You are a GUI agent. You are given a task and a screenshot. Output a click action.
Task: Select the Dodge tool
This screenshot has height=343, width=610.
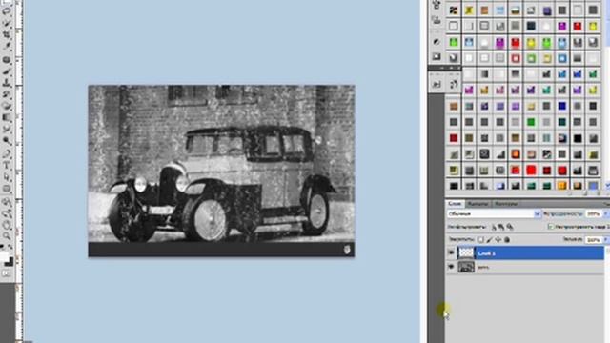point(7,141)
